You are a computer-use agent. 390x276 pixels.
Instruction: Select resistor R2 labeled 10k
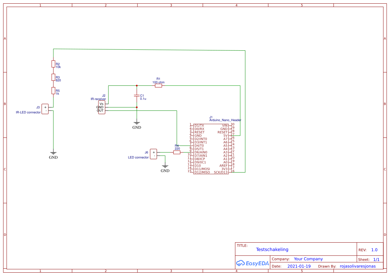53,63
